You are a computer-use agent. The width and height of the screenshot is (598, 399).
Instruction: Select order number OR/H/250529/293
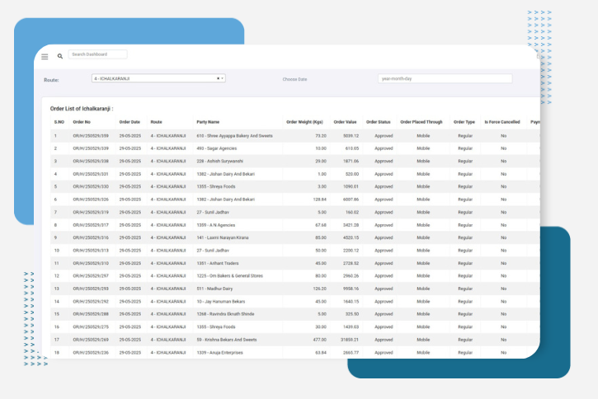pos(91,289)
